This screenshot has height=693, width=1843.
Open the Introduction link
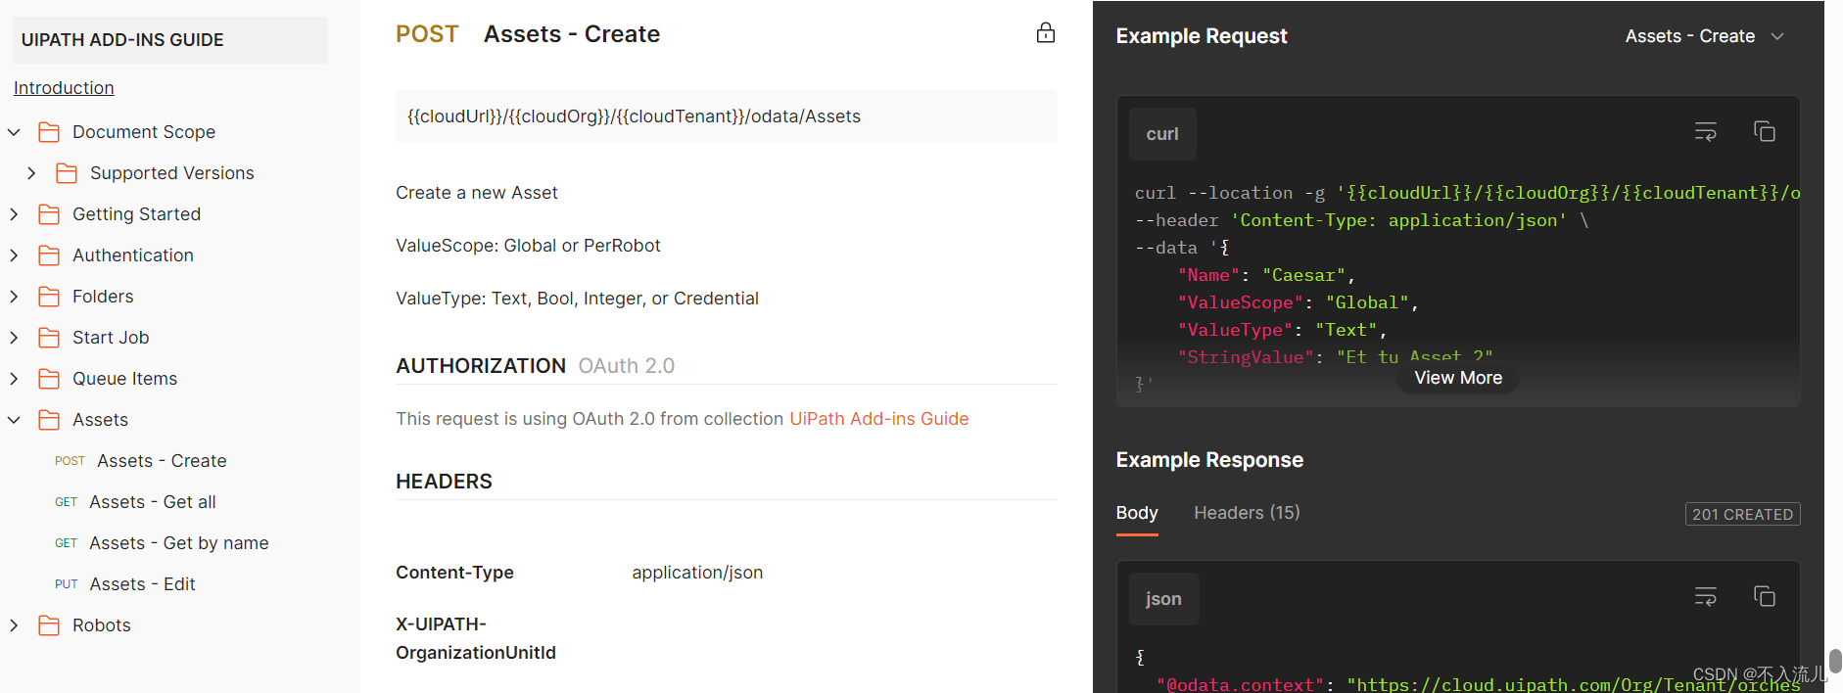(64, 88)
